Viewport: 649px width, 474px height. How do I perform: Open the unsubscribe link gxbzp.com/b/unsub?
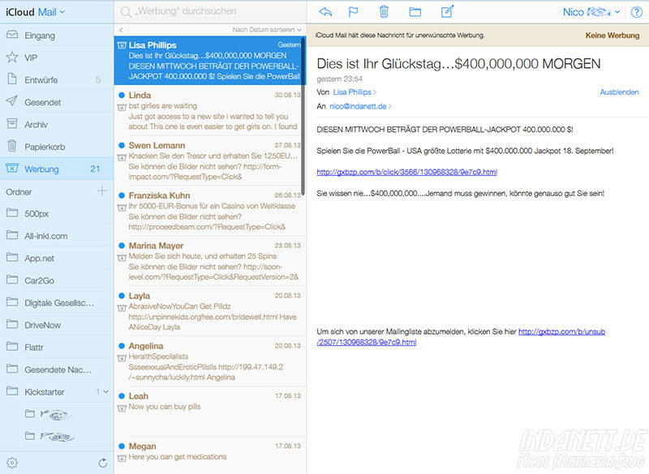coord(461,337)
